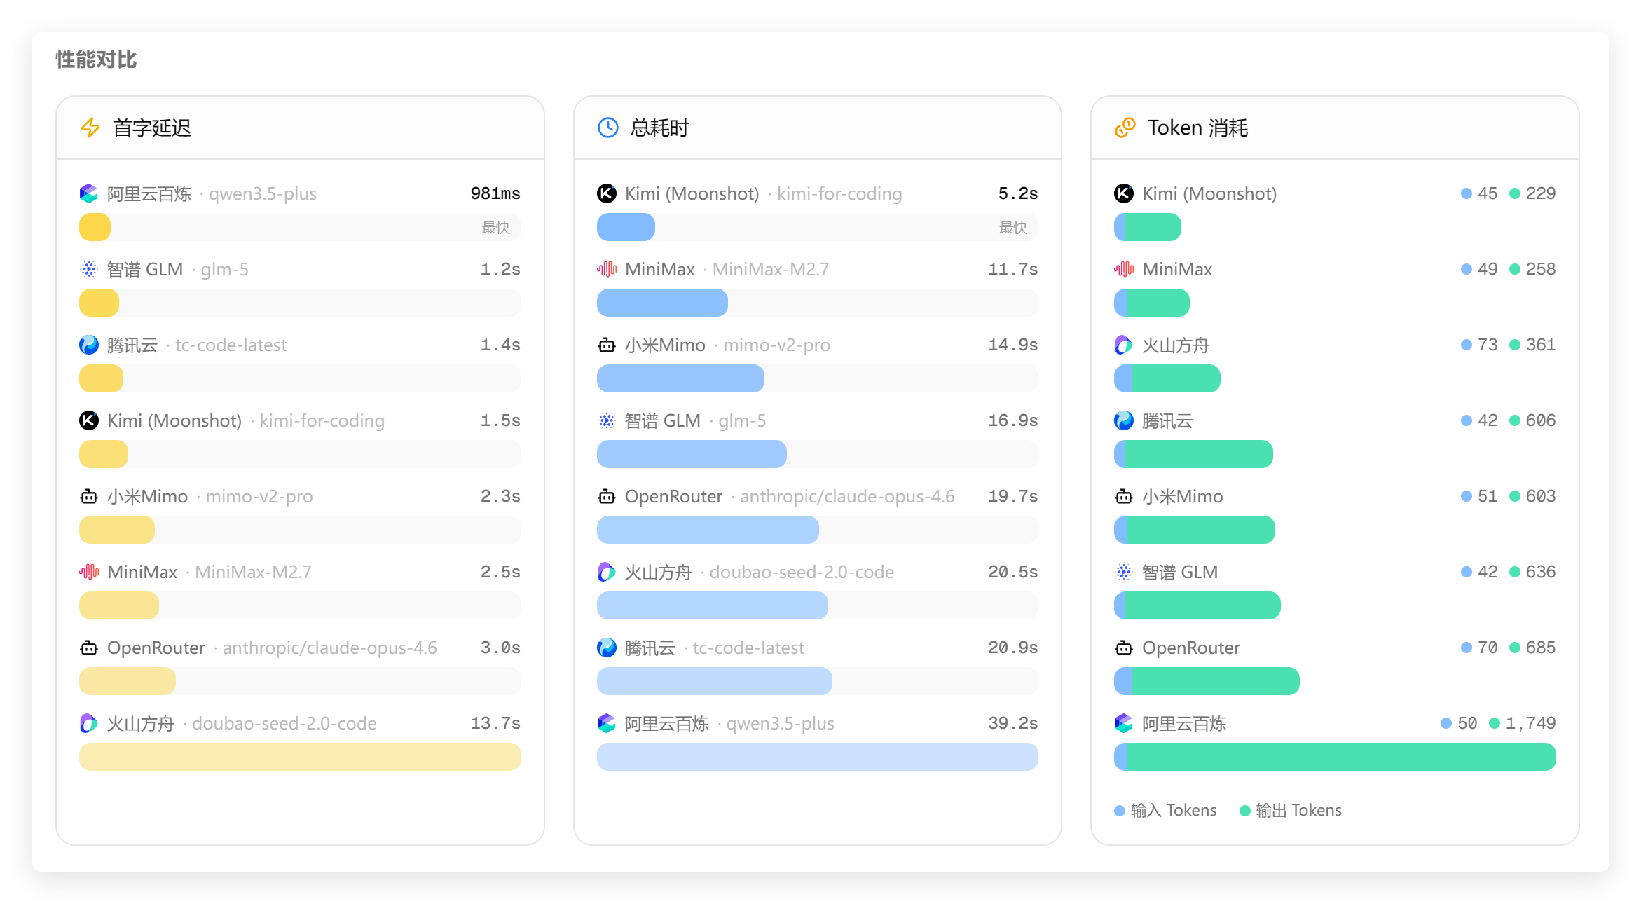This screenshot has height=904, width=1641.
Task: Click the 最快 badge on the qwen3.5-plus bar
Action: 495,227
